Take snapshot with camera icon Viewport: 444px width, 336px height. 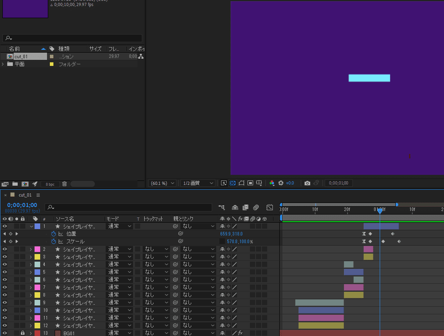click(307, 183)
